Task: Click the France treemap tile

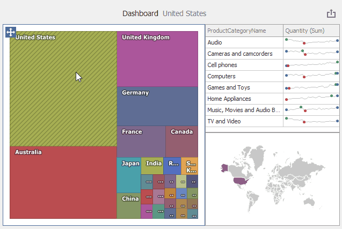Action: (141, 142)
